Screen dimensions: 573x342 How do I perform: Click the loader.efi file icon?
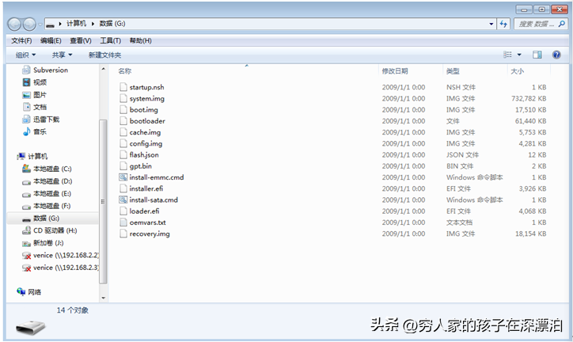click(123, 211)
